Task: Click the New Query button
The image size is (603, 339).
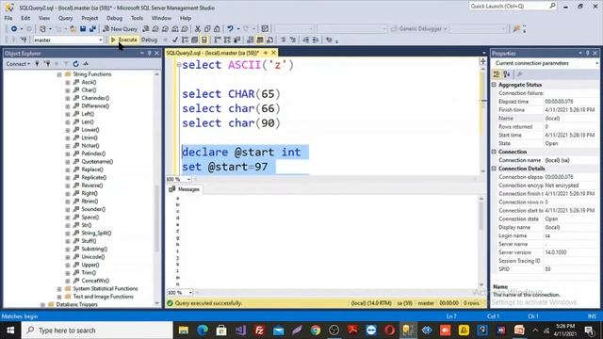Action: [121, 29]
